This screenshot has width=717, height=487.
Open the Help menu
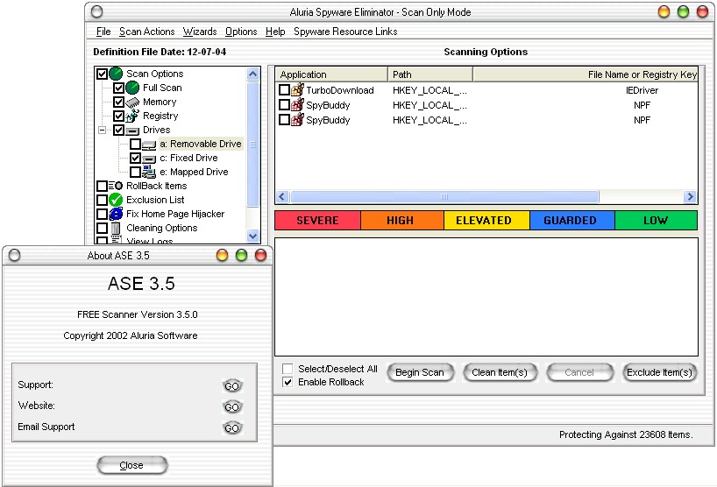[x=275, y=32]
